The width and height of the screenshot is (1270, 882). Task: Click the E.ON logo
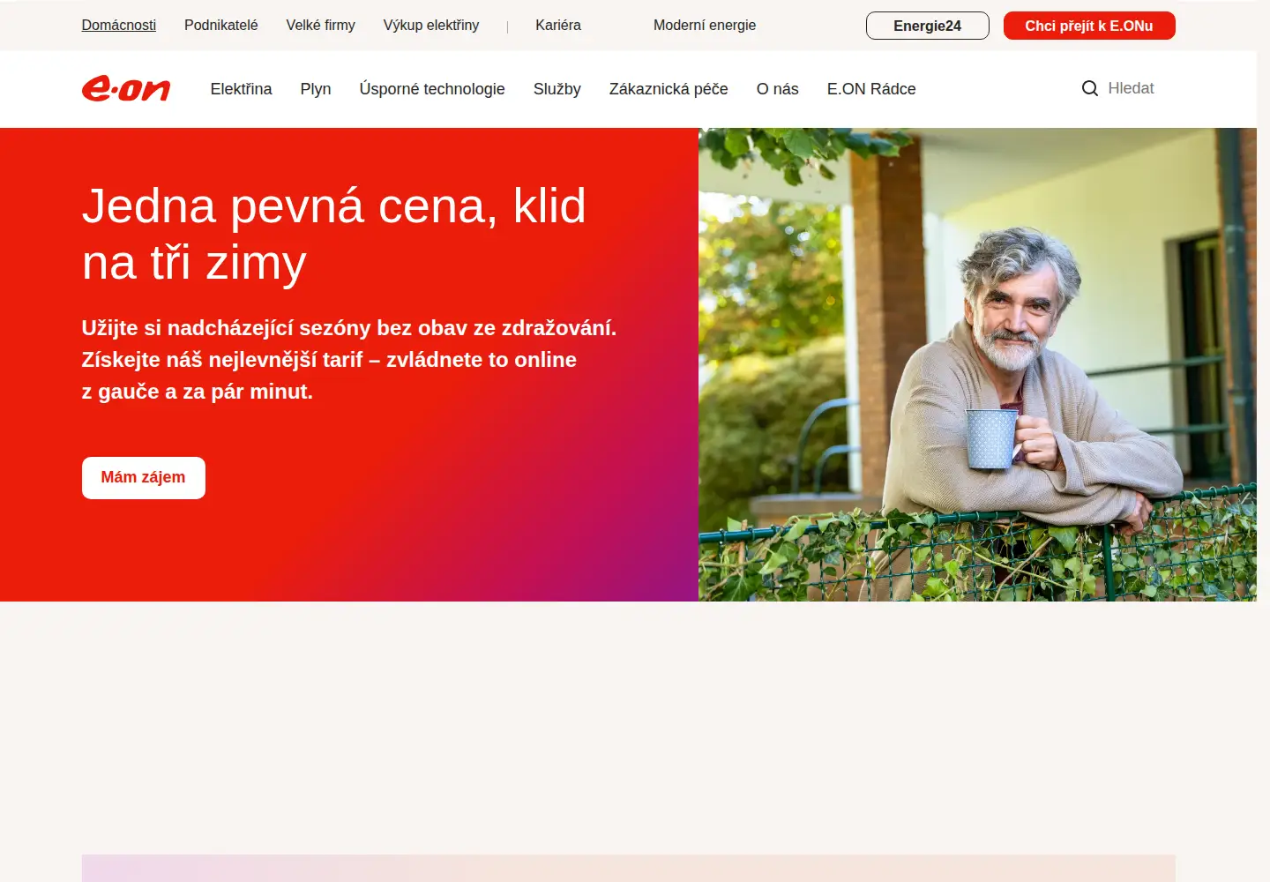126,89
